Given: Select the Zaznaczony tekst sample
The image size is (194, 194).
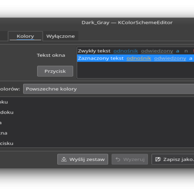Looking at the screenshot, I should (x=101, y=58).
